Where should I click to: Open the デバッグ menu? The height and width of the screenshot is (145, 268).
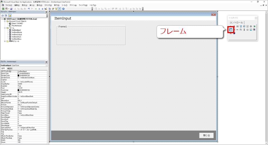(x=48, y=5)
